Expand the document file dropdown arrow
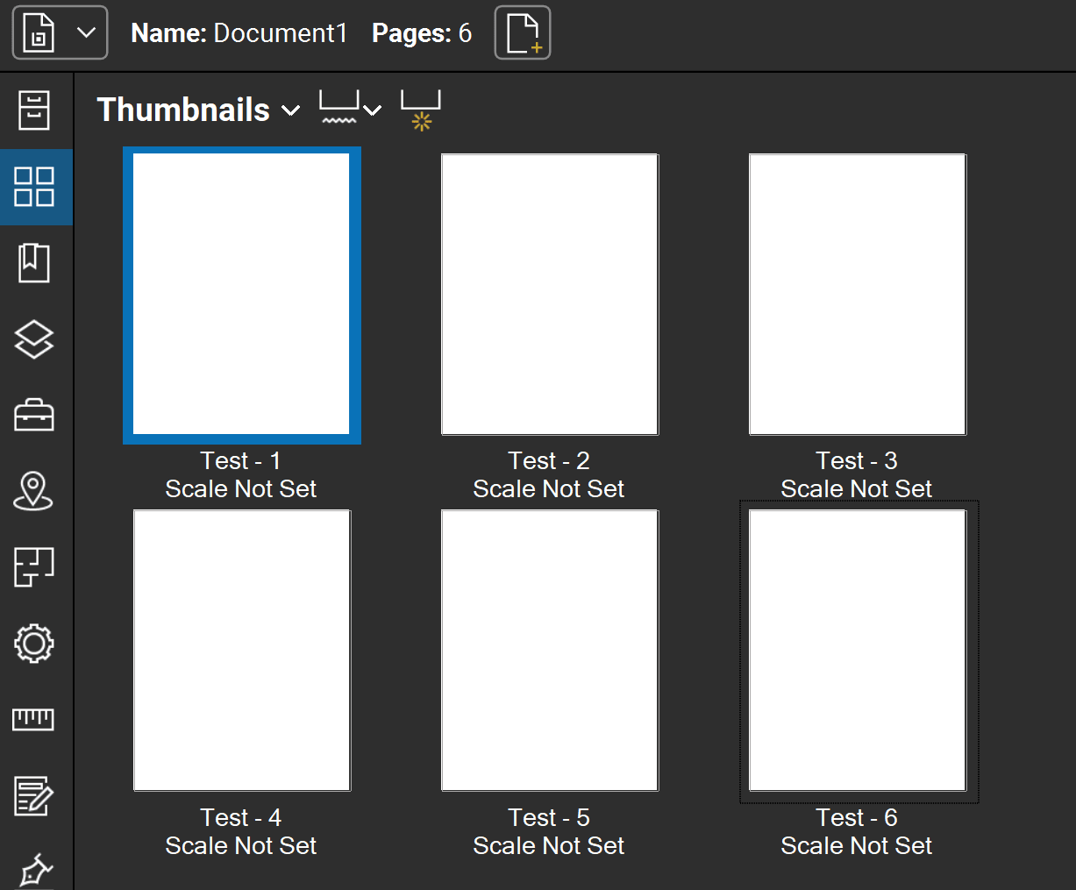Viewport: 1076px width, 890px height. tap(86, 33)
